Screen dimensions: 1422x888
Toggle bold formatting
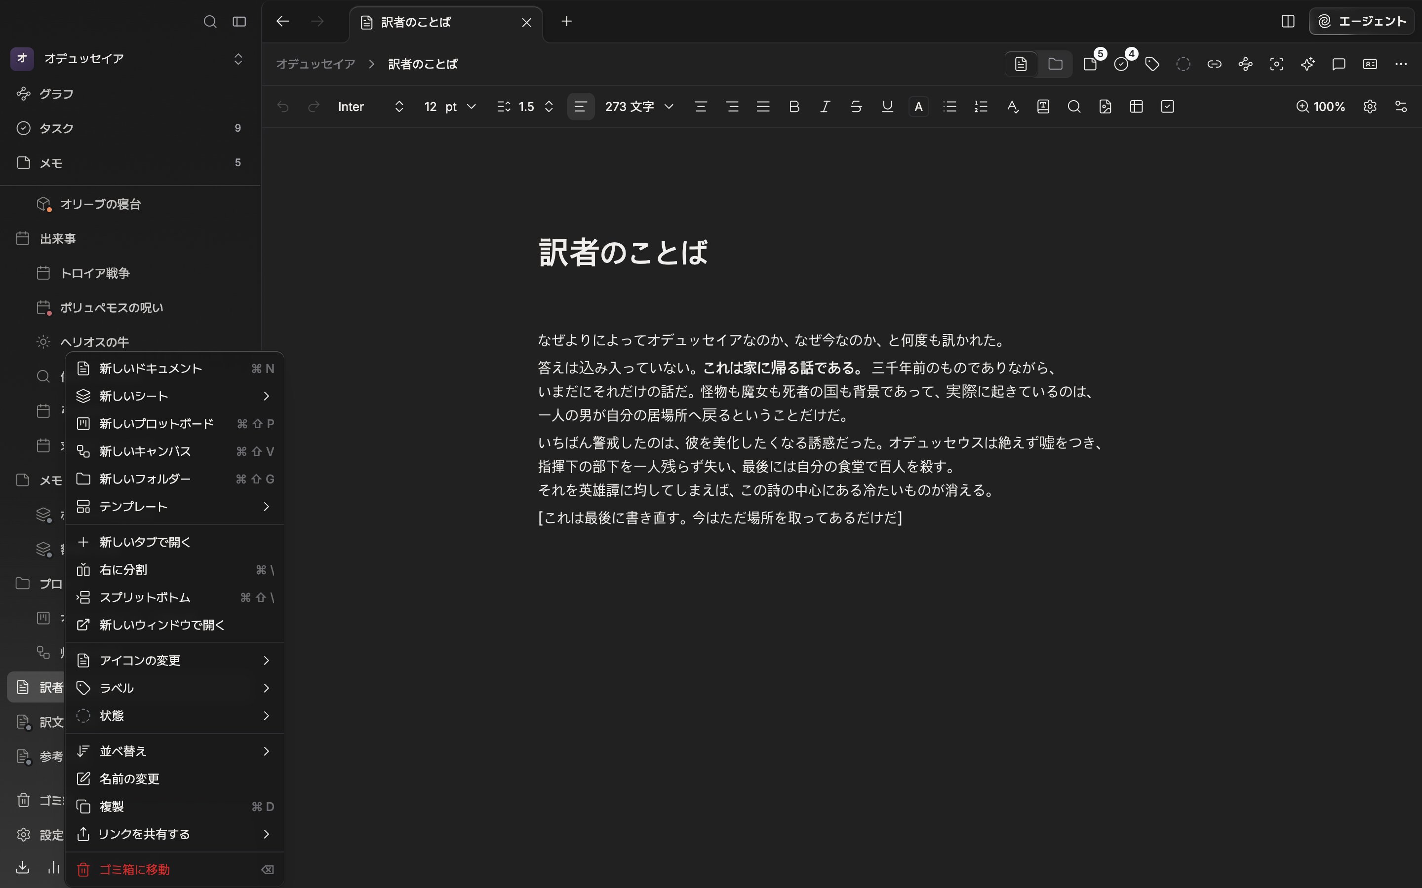click(794, 106)
